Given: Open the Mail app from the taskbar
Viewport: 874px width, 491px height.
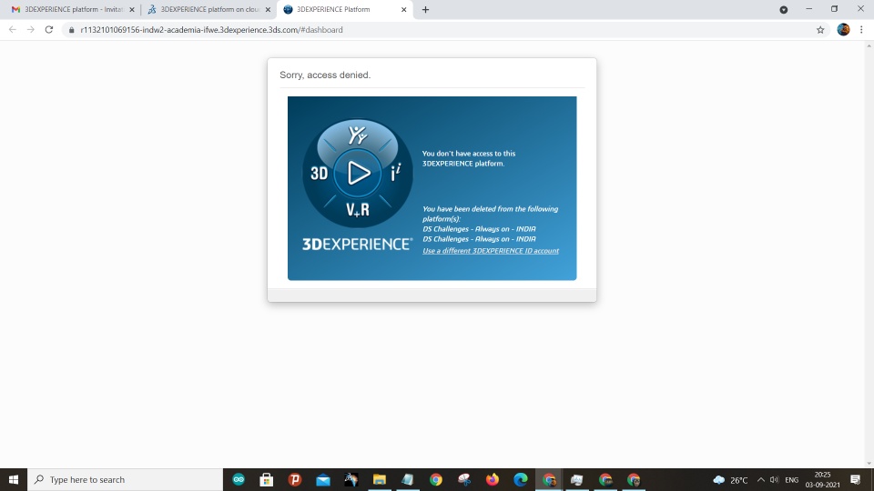Looking at the screenshot, I should [x=323, y=479].
